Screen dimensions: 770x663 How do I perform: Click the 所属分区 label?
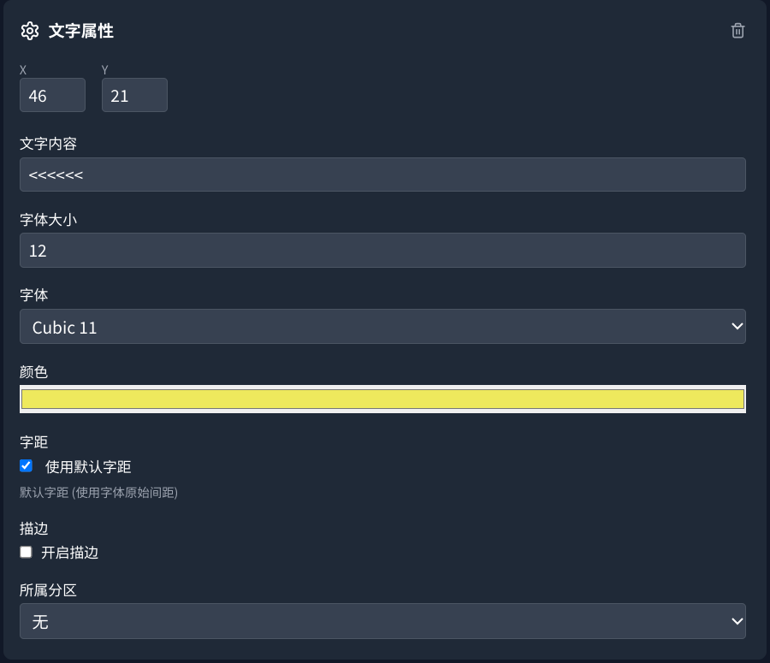click(x=48, y=589)
